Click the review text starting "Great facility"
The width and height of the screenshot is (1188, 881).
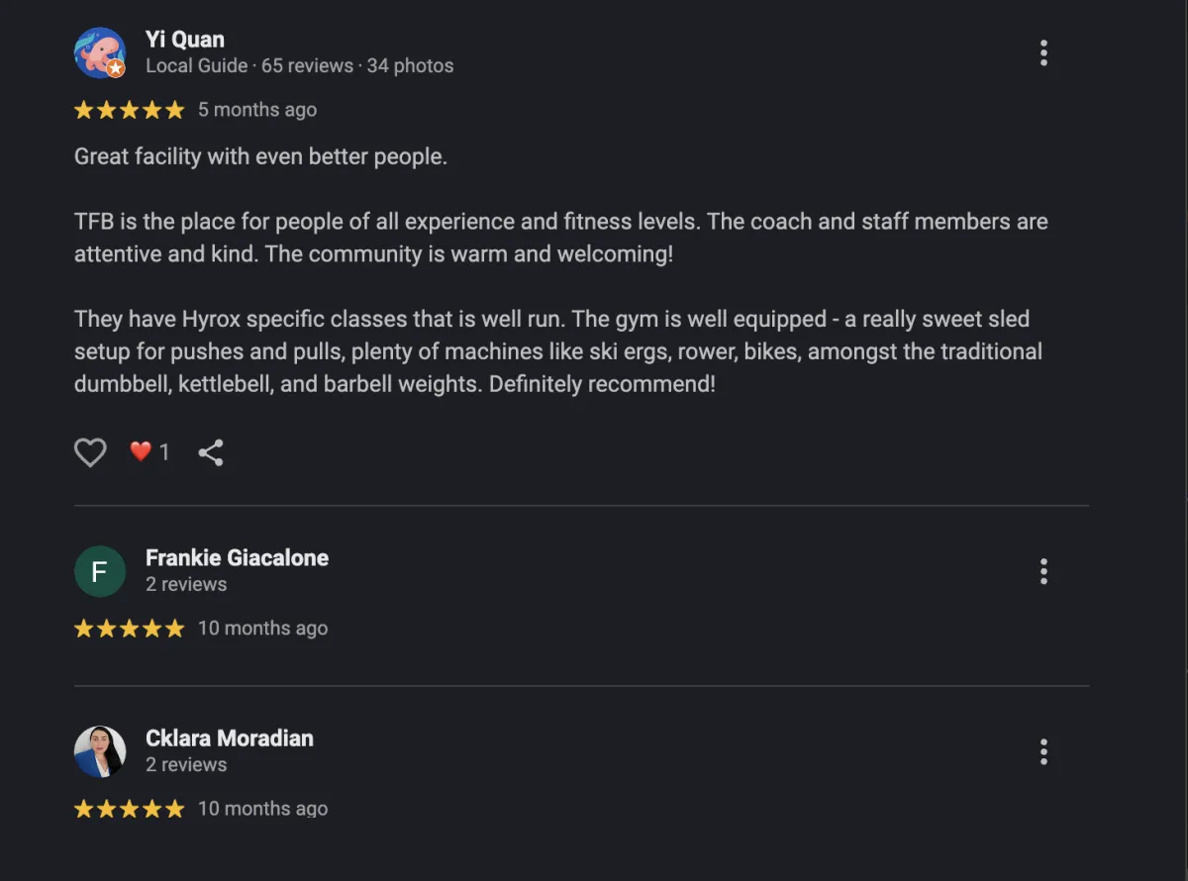[x=261, y=157]
